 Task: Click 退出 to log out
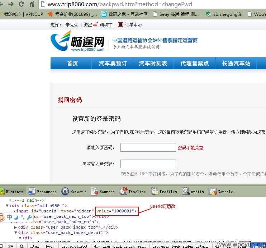point(88,25)
